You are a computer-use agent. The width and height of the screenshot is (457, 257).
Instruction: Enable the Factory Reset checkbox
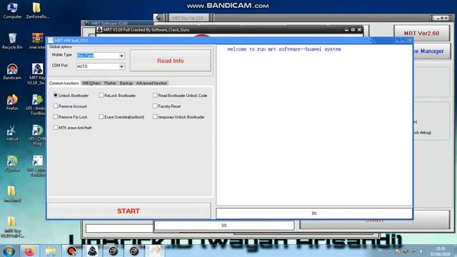tap(155, 106)
